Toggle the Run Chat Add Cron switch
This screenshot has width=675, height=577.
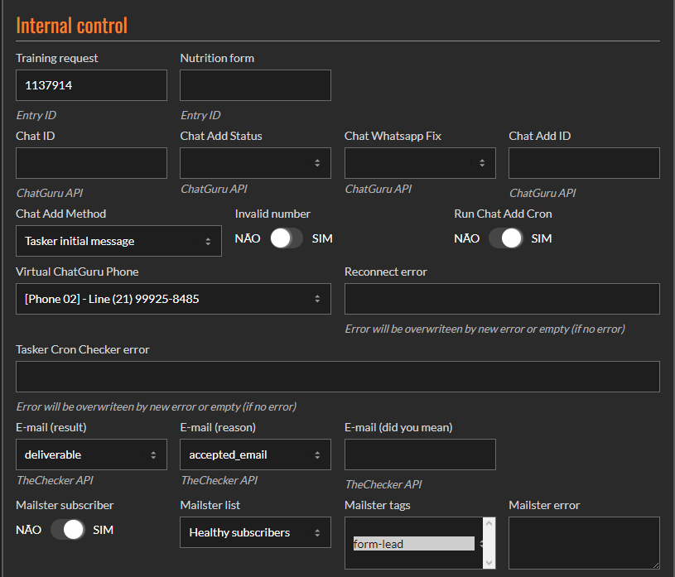[504, 238]
